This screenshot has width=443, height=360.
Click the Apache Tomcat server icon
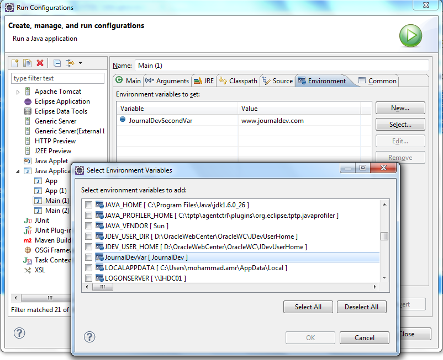pyautogui.click(x=28, y=92)
